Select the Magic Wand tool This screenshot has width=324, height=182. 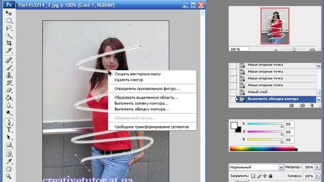pos(9,35)
